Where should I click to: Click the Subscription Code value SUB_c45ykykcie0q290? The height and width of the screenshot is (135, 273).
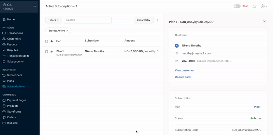[246, 130]
